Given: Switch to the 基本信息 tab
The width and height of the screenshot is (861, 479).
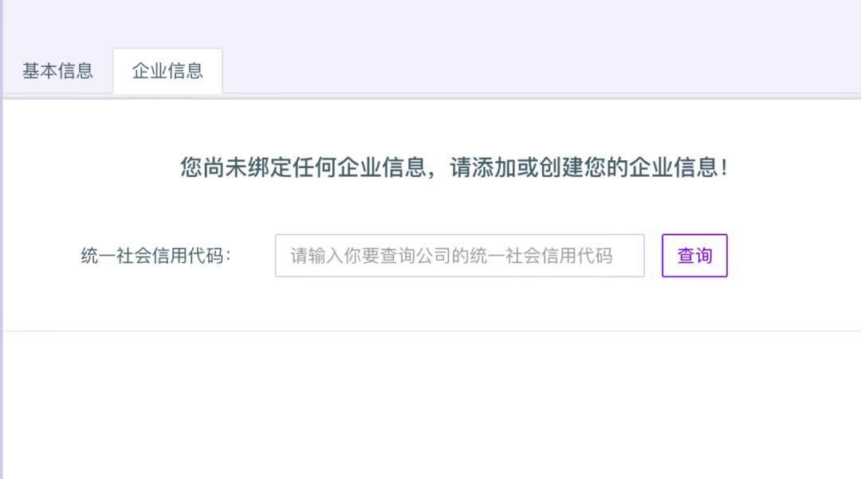Looking at the screenshot, I should (x=57, y=71).
